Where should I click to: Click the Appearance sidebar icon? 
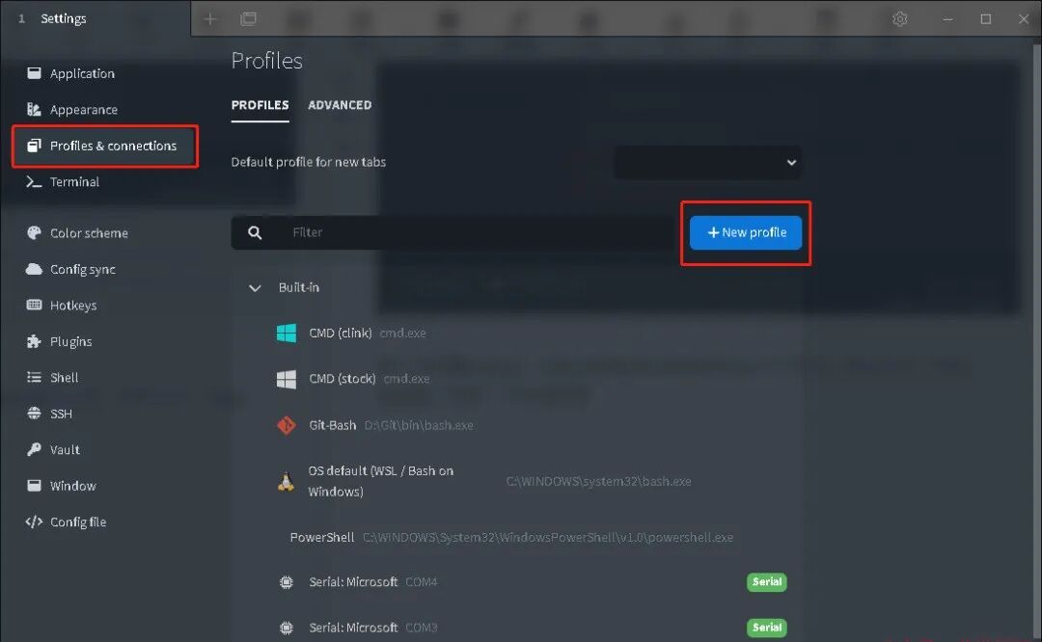[x=34, y=109]
